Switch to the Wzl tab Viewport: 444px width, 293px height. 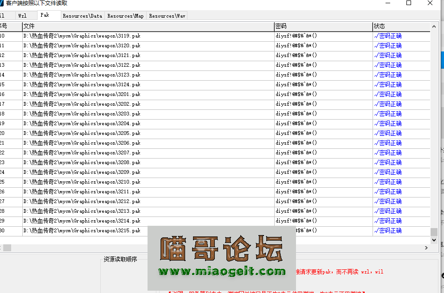click(22, 15)
